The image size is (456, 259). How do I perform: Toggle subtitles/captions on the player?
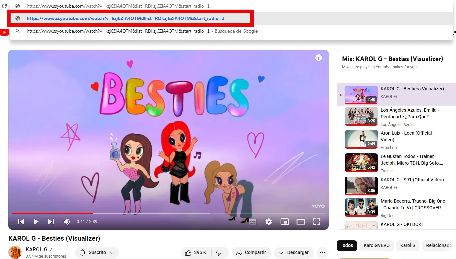[x=253, y=222]
